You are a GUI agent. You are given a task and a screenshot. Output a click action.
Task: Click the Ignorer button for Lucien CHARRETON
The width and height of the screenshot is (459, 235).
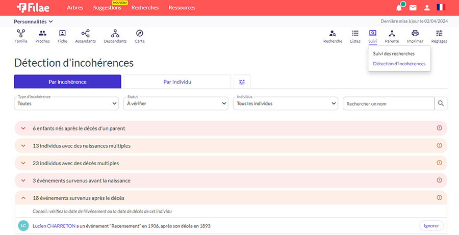point(431,225)
